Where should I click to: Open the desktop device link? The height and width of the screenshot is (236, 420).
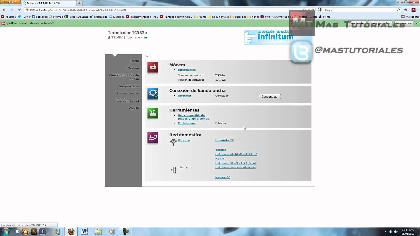(221, 150)
